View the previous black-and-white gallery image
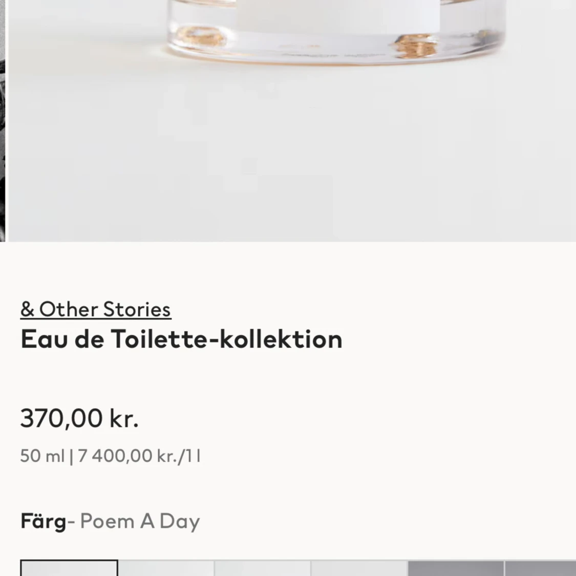The height and width of the screenshot is (576, 576). click(x=3, y=120)
